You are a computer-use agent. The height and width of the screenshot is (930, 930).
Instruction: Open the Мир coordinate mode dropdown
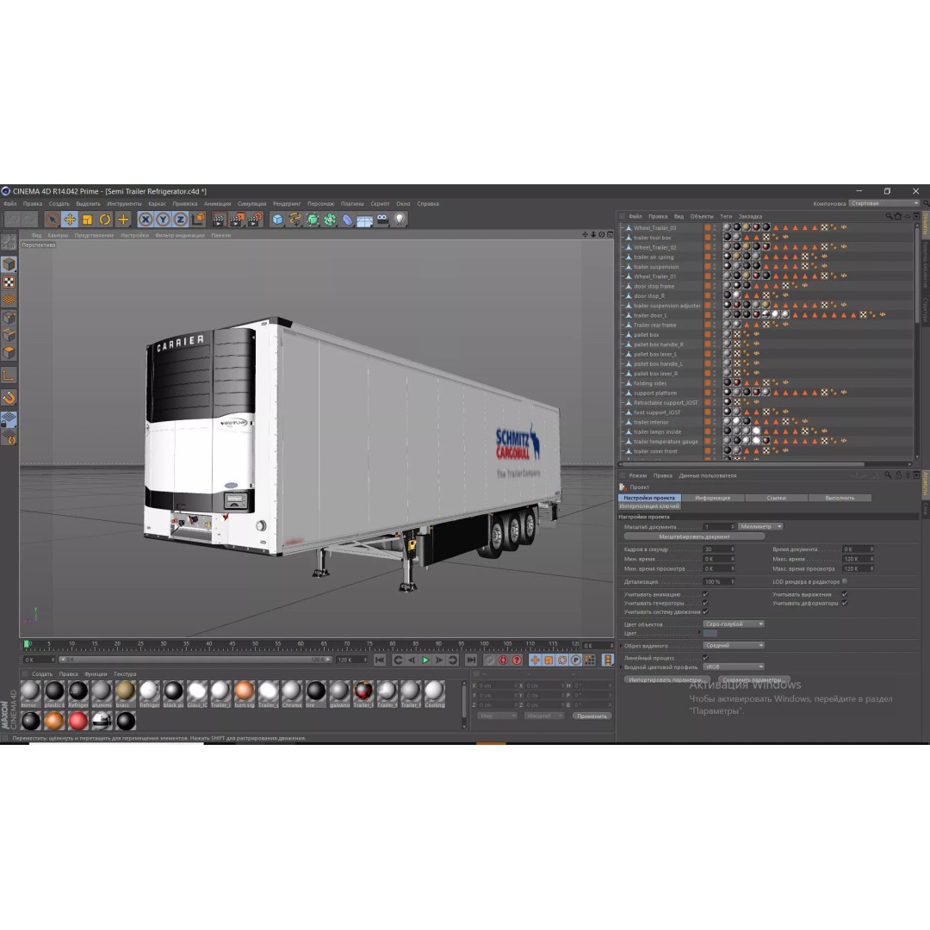pyautogui.click(x=497, y=716)
